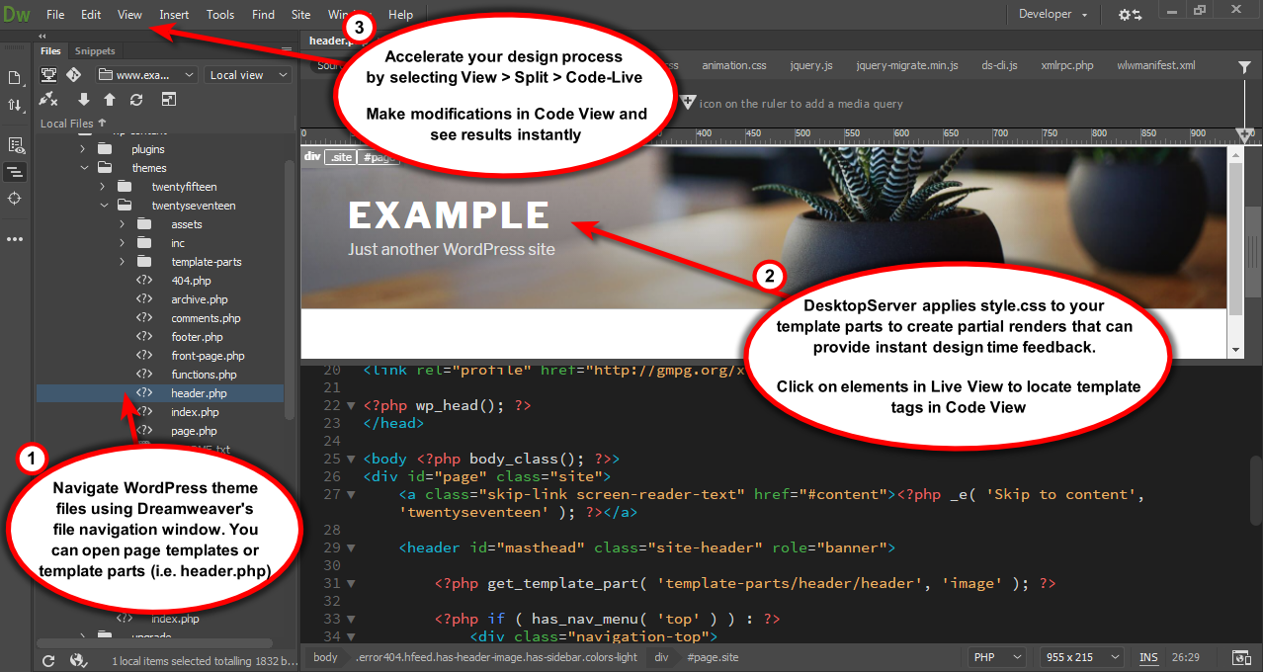Open the Site menu

pos(301,15)
